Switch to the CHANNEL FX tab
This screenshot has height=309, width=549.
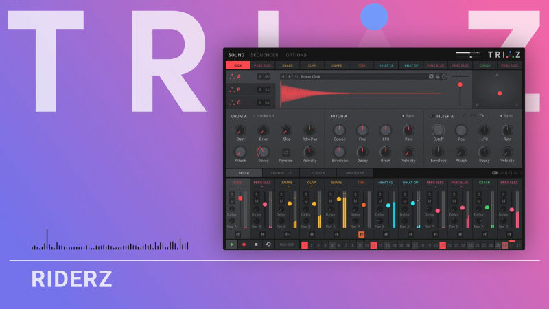281,173
